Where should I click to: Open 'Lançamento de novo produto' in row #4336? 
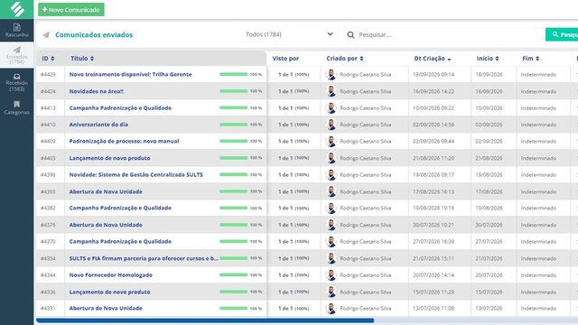coord(109,292)
